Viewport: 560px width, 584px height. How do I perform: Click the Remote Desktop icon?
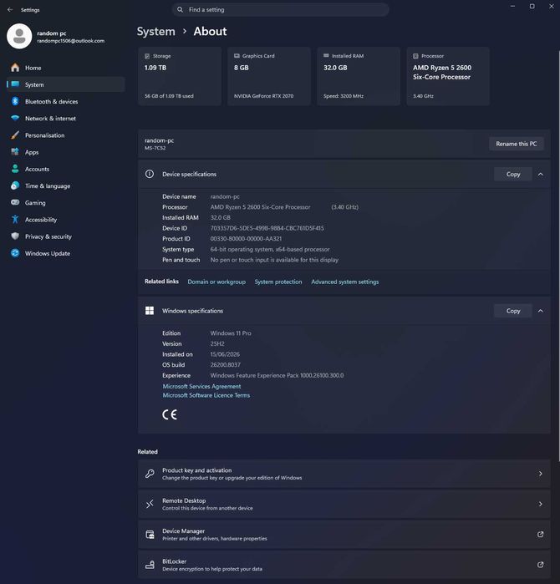(x=150, y=504)
